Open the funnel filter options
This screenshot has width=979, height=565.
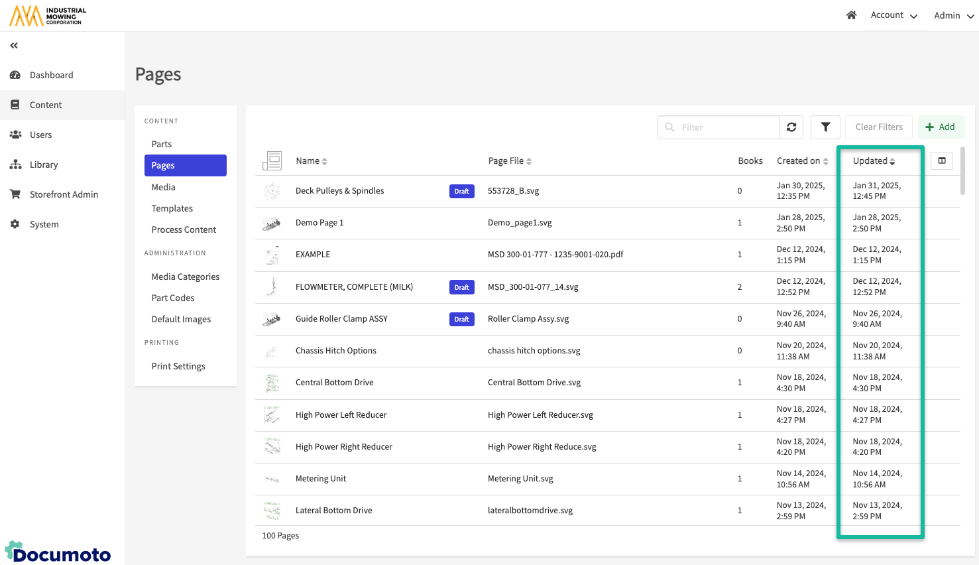[825, 127]
